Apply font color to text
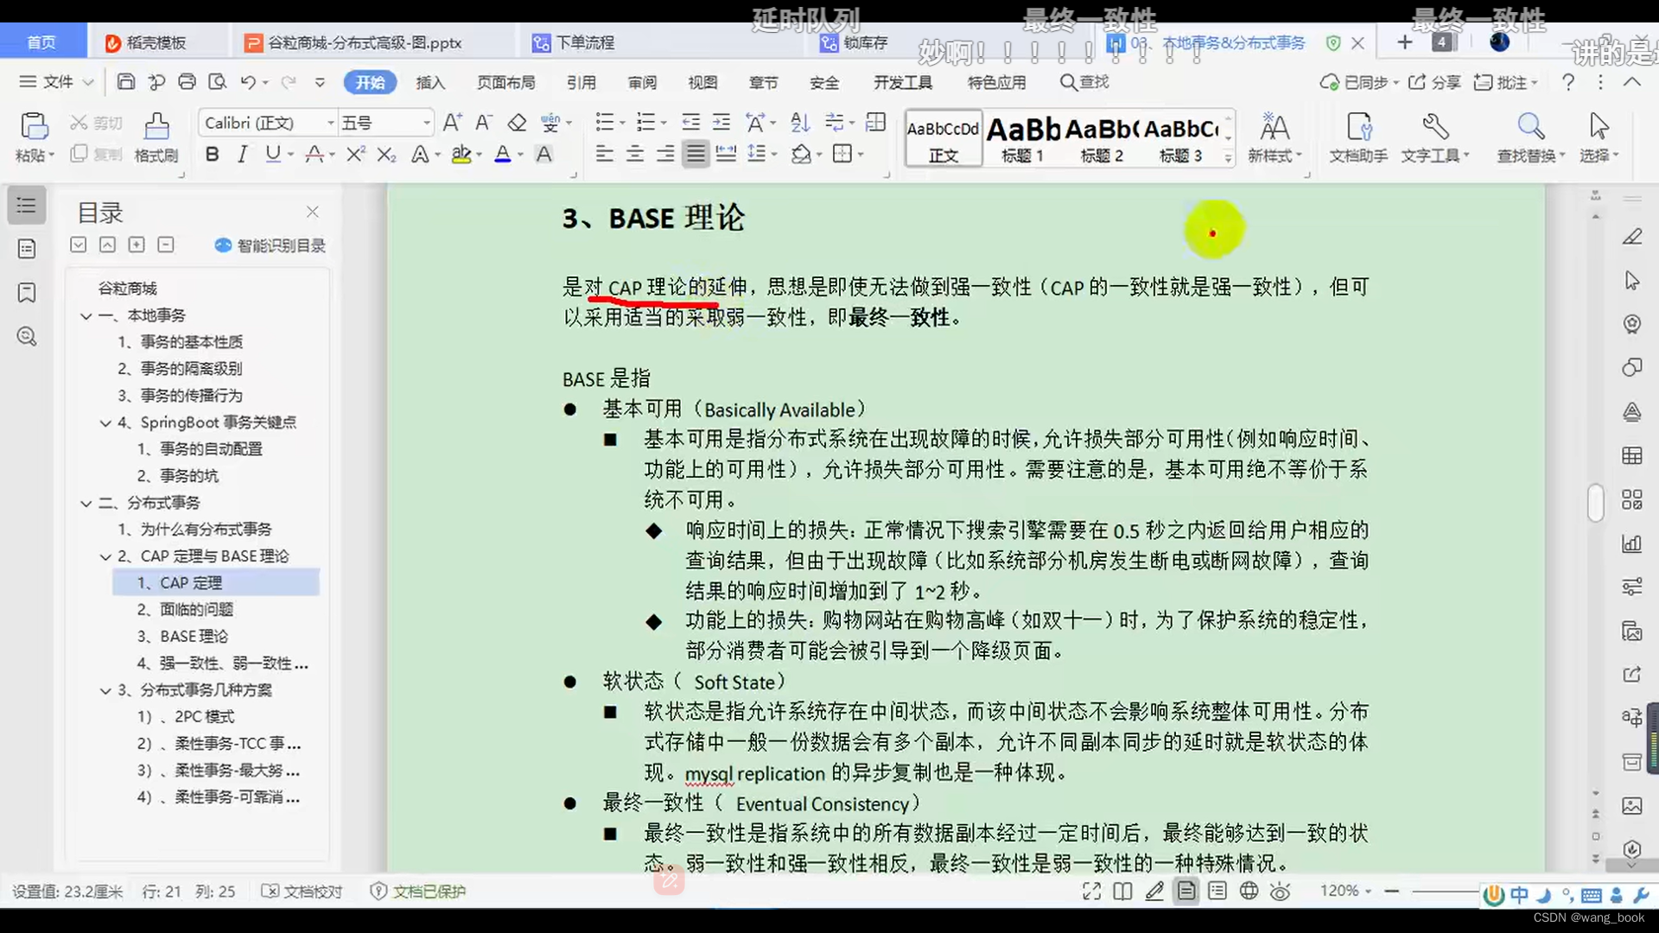The width and height of the screenshot is (1659, 933). coord(503,155)
